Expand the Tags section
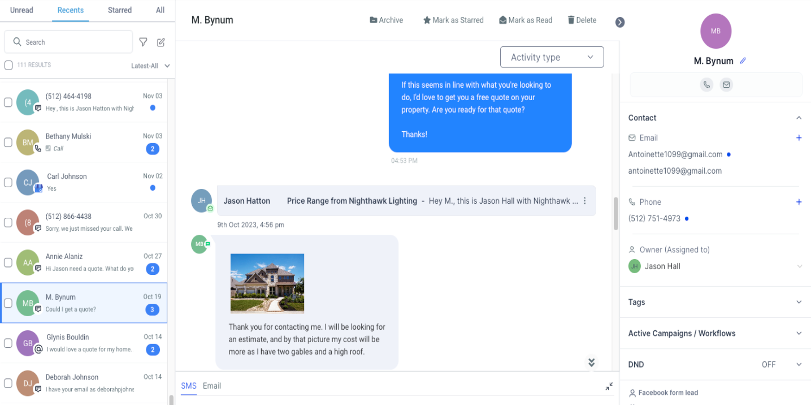Image resolution: width=811 pixels, height=405 pixels. (x=715, y=302)
